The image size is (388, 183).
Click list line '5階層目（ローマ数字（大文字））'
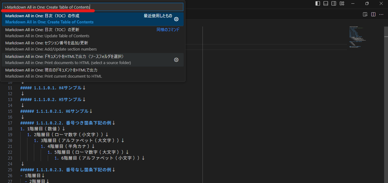pyautogui.click(x=88, y=152)
